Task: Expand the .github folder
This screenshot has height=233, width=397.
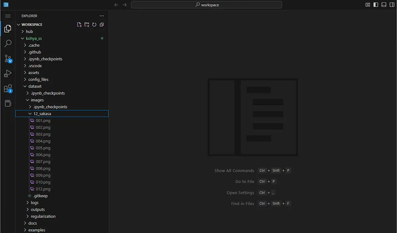Action: click(x=62, y=52)
